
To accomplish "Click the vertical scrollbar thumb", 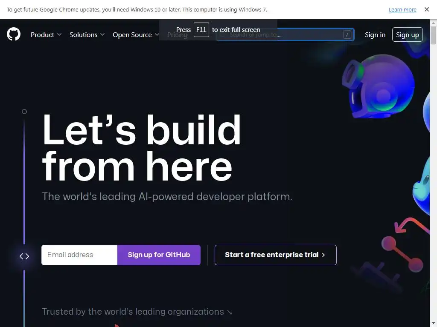I will click(434, 35).
